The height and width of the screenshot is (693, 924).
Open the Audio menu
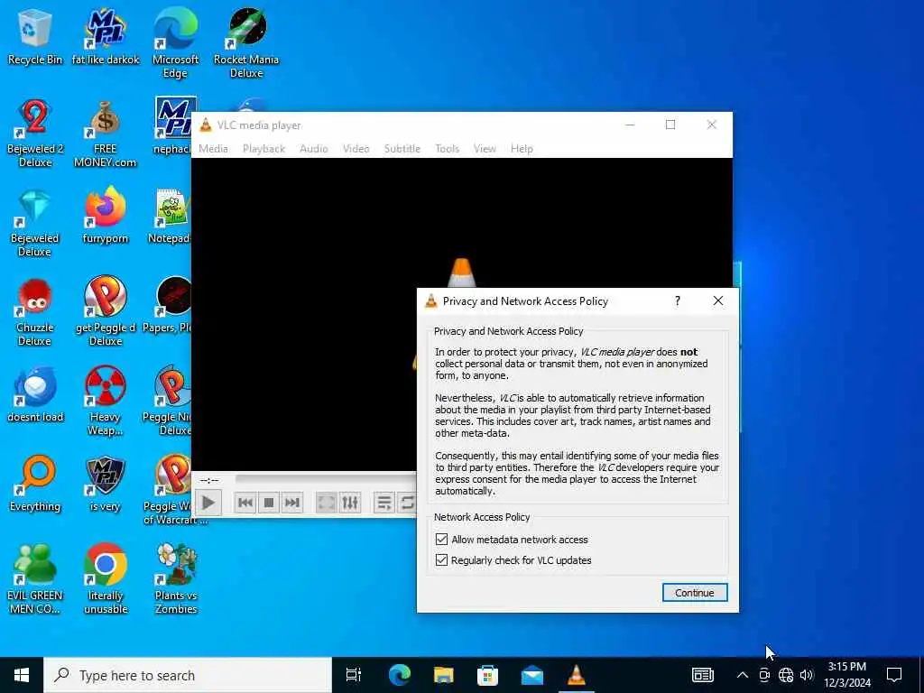point(313,149)
